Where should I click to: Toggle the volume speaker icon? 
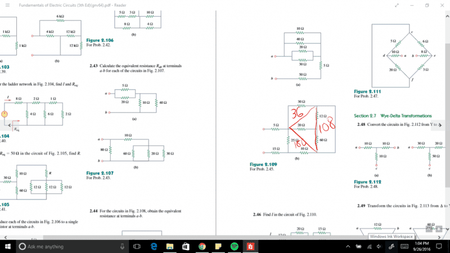379,246
